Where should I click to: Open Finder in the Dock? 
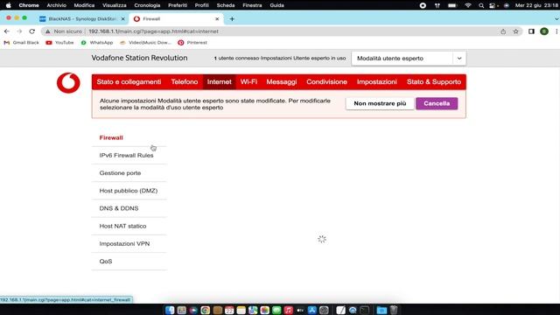click(x=170, y=310)
